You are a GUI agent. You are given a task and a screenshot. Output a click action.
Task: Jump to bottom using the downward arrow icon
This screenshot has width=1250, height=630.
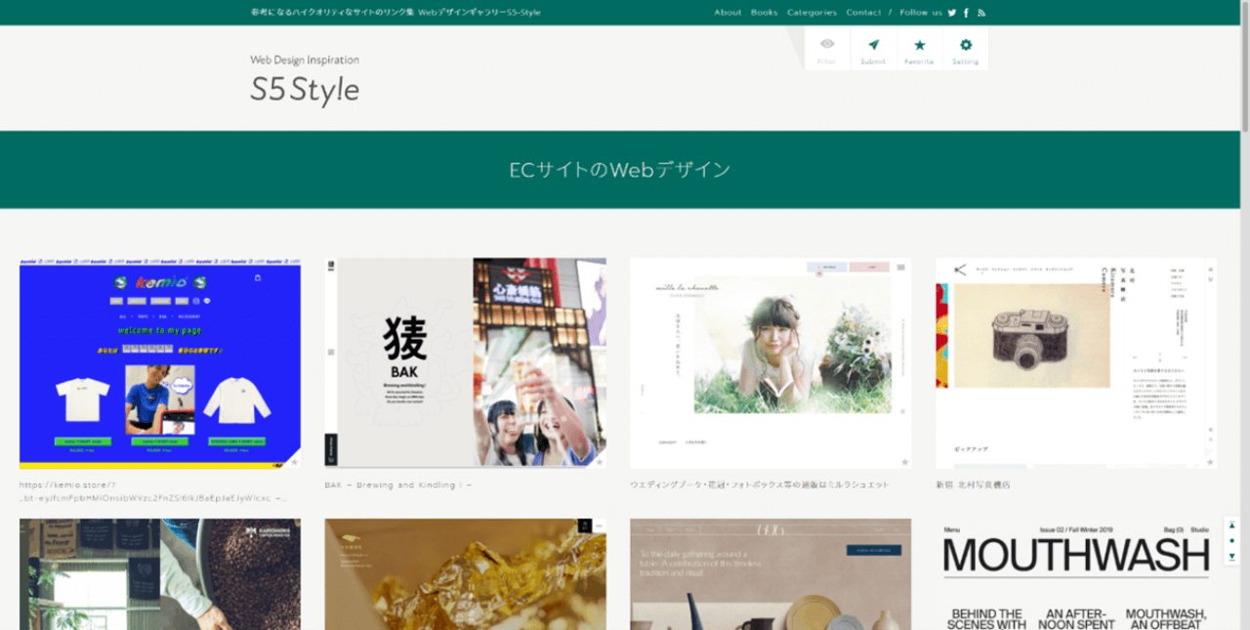tap(1232, 557)
